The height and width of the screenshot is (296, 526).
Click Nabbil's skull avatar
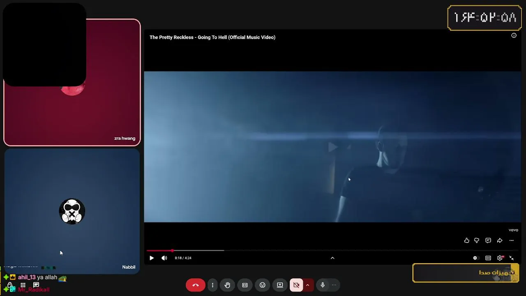point(72,211)
